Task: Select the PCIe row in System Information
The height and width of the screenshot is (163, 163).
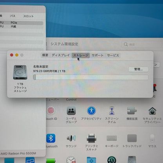Action: (x=22, y=23)
